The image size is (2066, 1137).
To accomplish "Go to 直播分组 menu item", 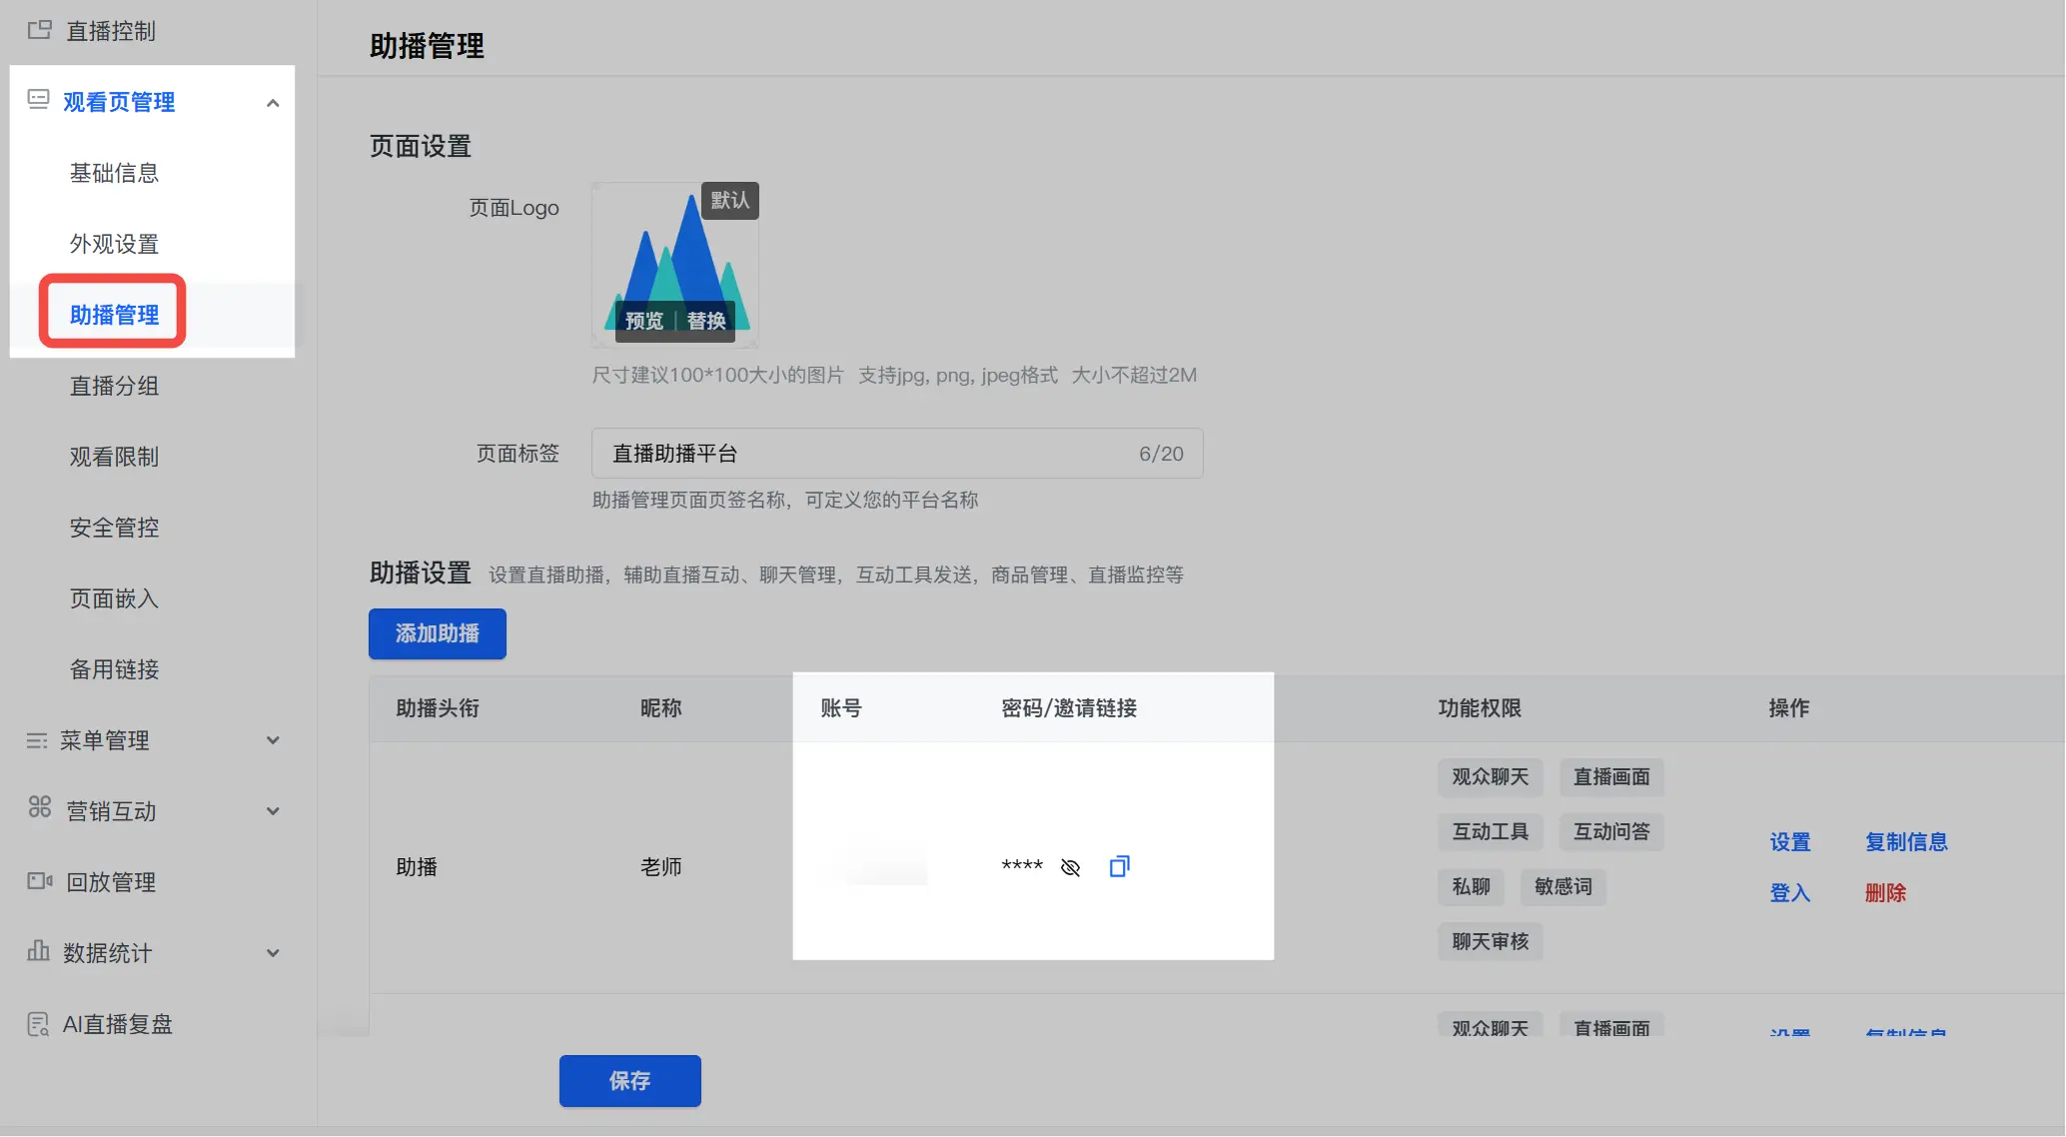I will (114, 386).
